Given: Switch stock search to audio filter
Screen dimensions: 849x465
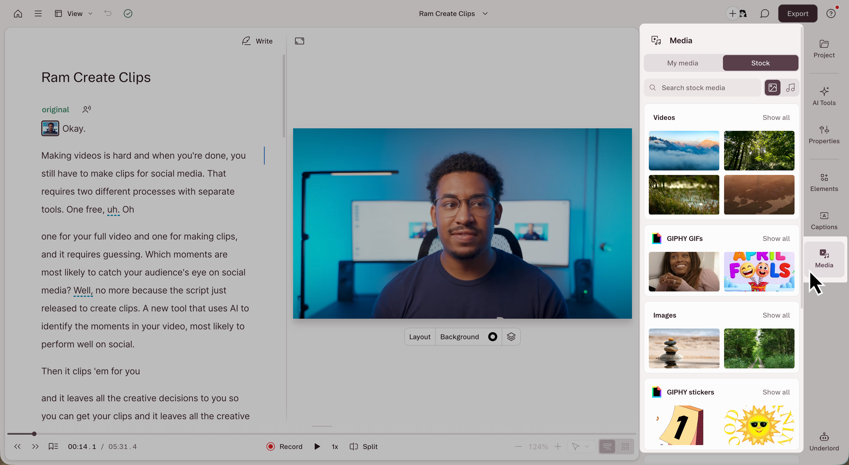Looking at the screenshot, I should click(790, 88).
